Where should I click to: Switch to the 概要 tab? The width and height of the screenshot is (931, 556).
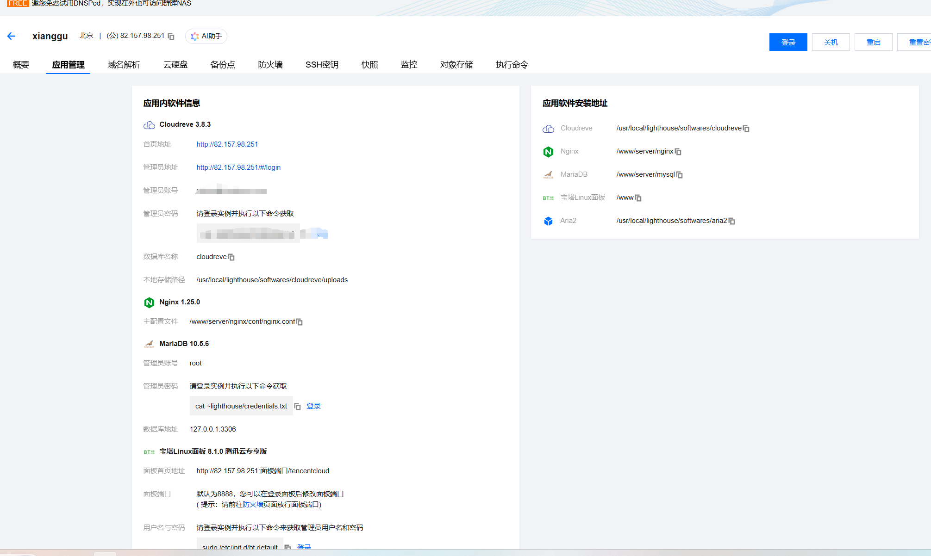21,65
